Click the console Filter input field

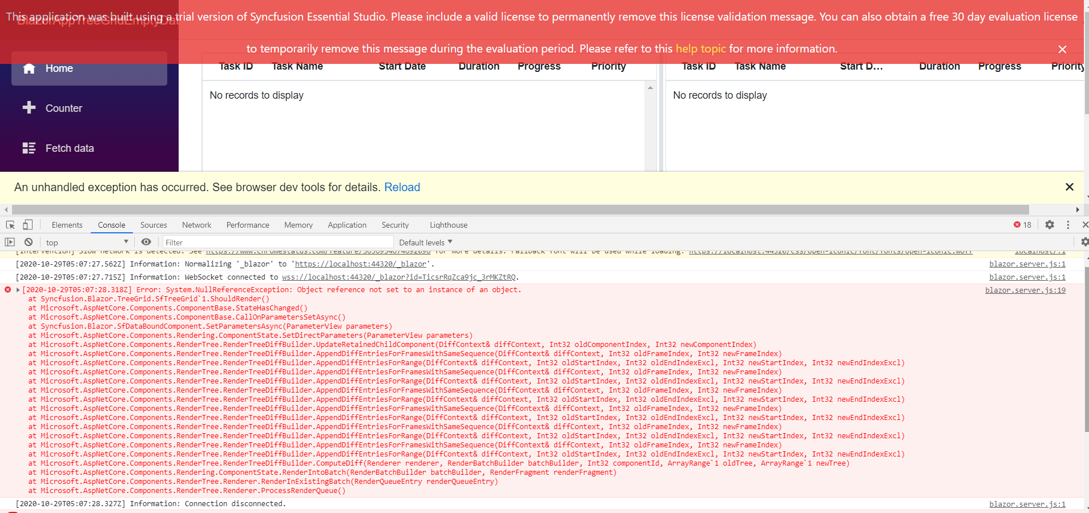pyautogui.click(x=278, y=243)
